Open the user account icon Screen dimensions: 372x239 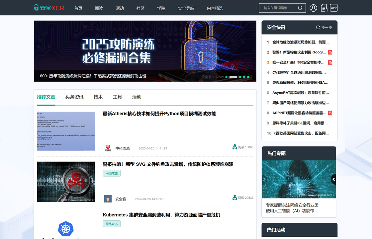coord(313,8)
